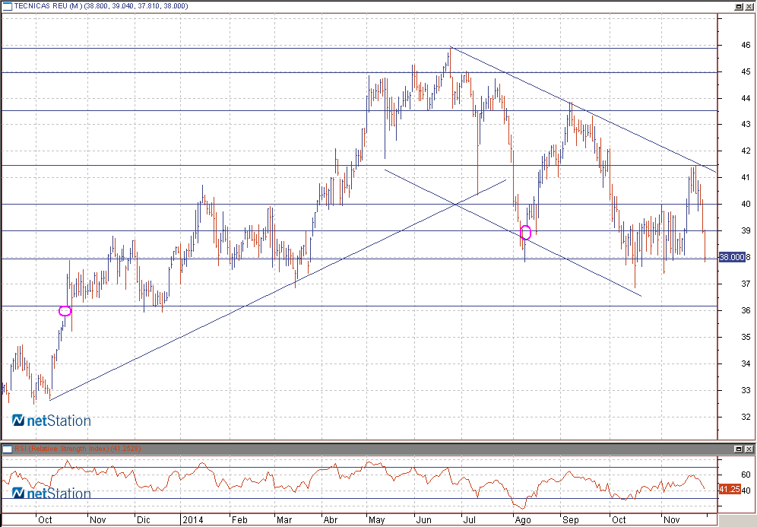The width and height of the screenshot is (757, 527).
Task: Select the RSI value label 41.25
Action: point(730,489)
